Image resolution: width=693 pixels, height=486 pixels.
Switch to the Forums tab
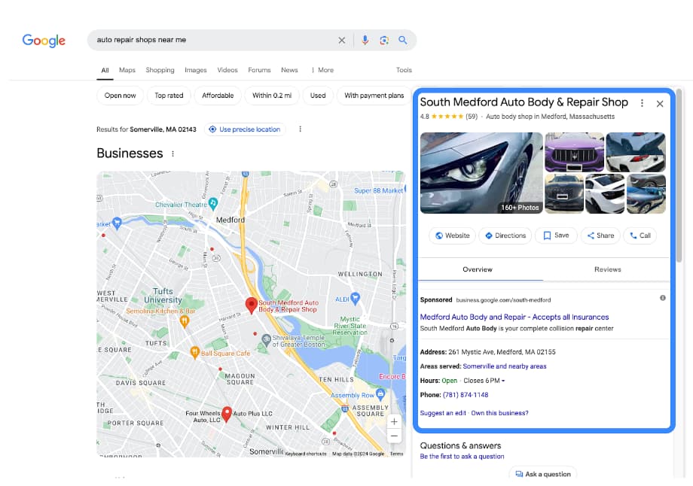point(259,70)
